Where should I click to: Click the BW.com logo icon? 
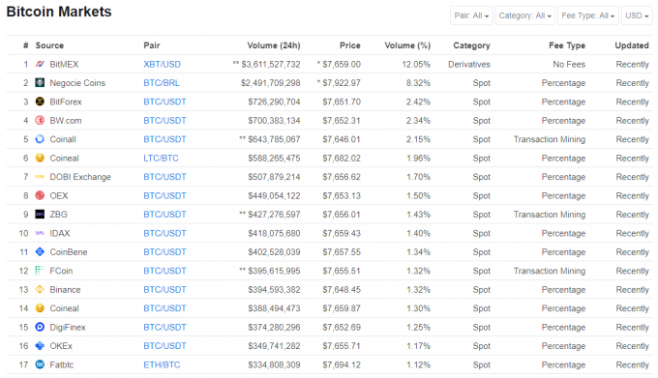click(40, 120)
